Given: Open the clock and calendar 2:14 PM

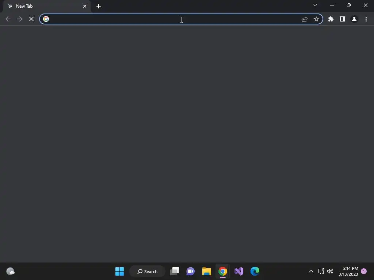Looking at the screenshot, I should tap(348, 271).
